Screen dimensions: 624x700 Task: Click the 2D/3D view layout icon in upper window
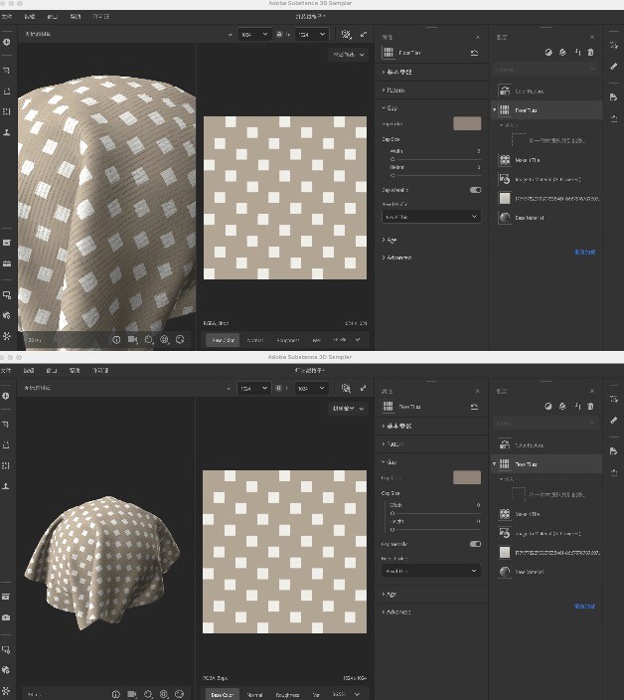click(346, 35)
